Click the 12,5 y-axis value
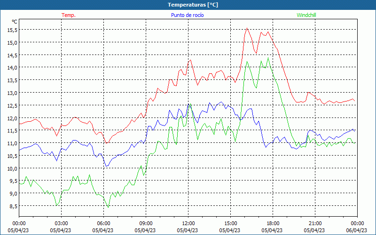The image size is (376, 235). click(x=13, y=105)
